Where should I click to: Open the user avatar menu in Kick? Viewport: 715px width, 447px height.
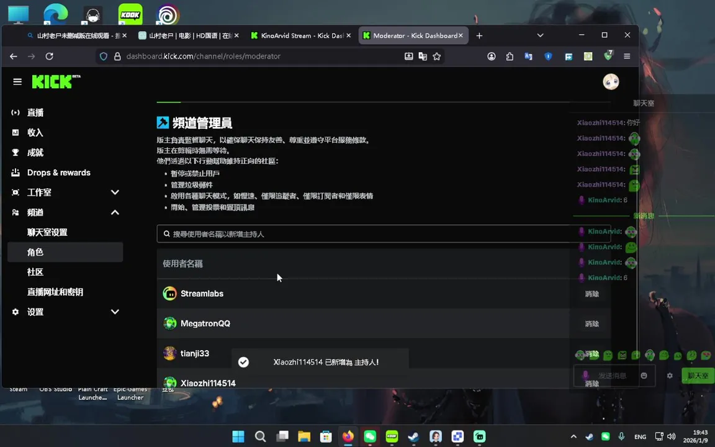tap(611, 82)
